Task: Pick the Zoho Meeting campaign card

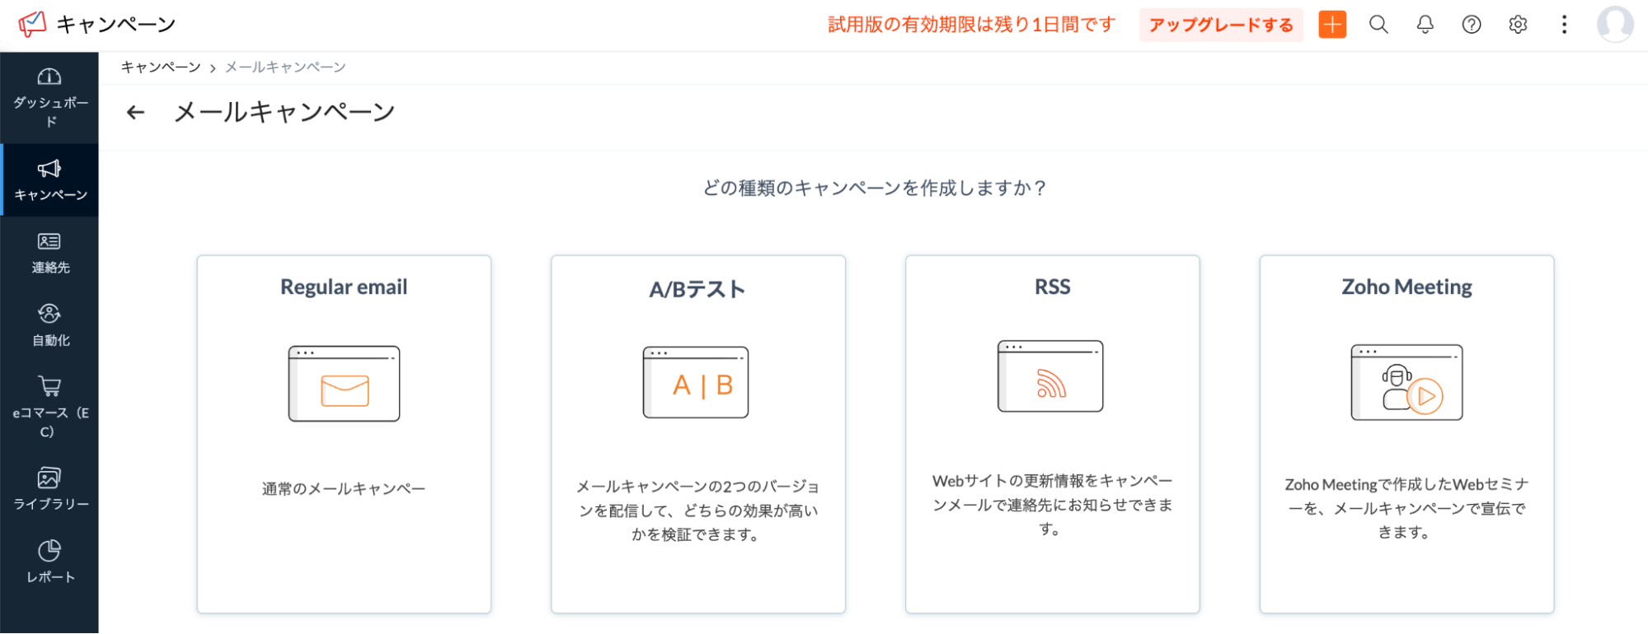Action: point(1406,434)
